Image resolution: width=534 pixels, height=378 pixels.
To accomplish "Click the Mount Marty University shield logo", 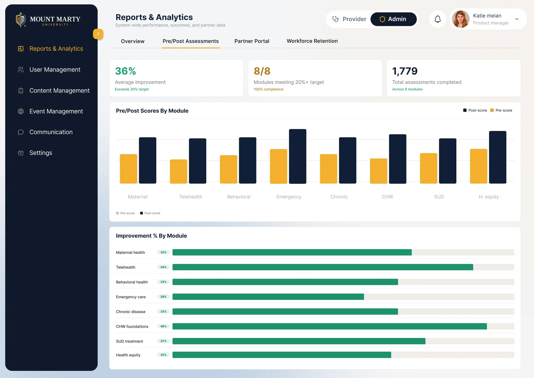I will [x=21, y=19].
